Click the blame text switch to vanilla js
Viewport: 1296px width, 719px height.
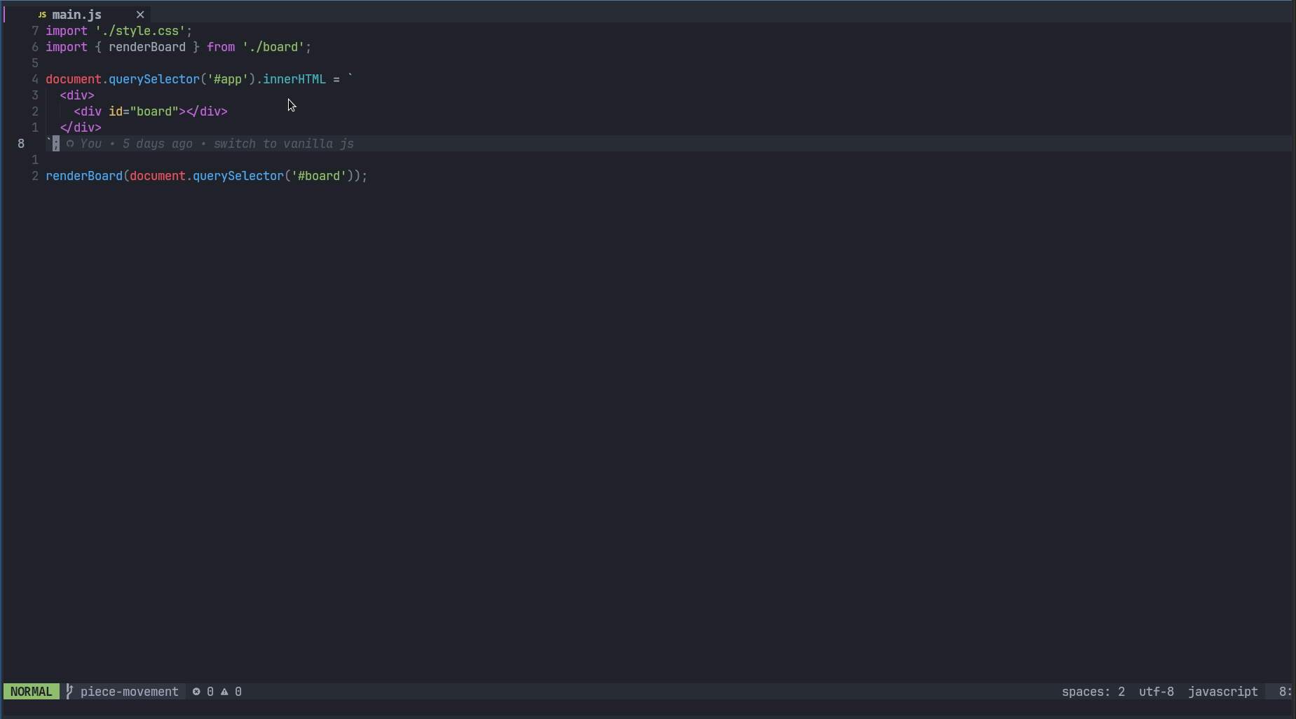[x=283, y=144]
